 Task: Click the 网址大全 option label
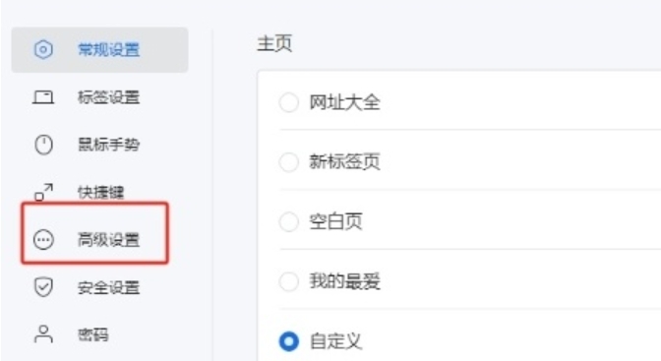click(x=344, y=102)
